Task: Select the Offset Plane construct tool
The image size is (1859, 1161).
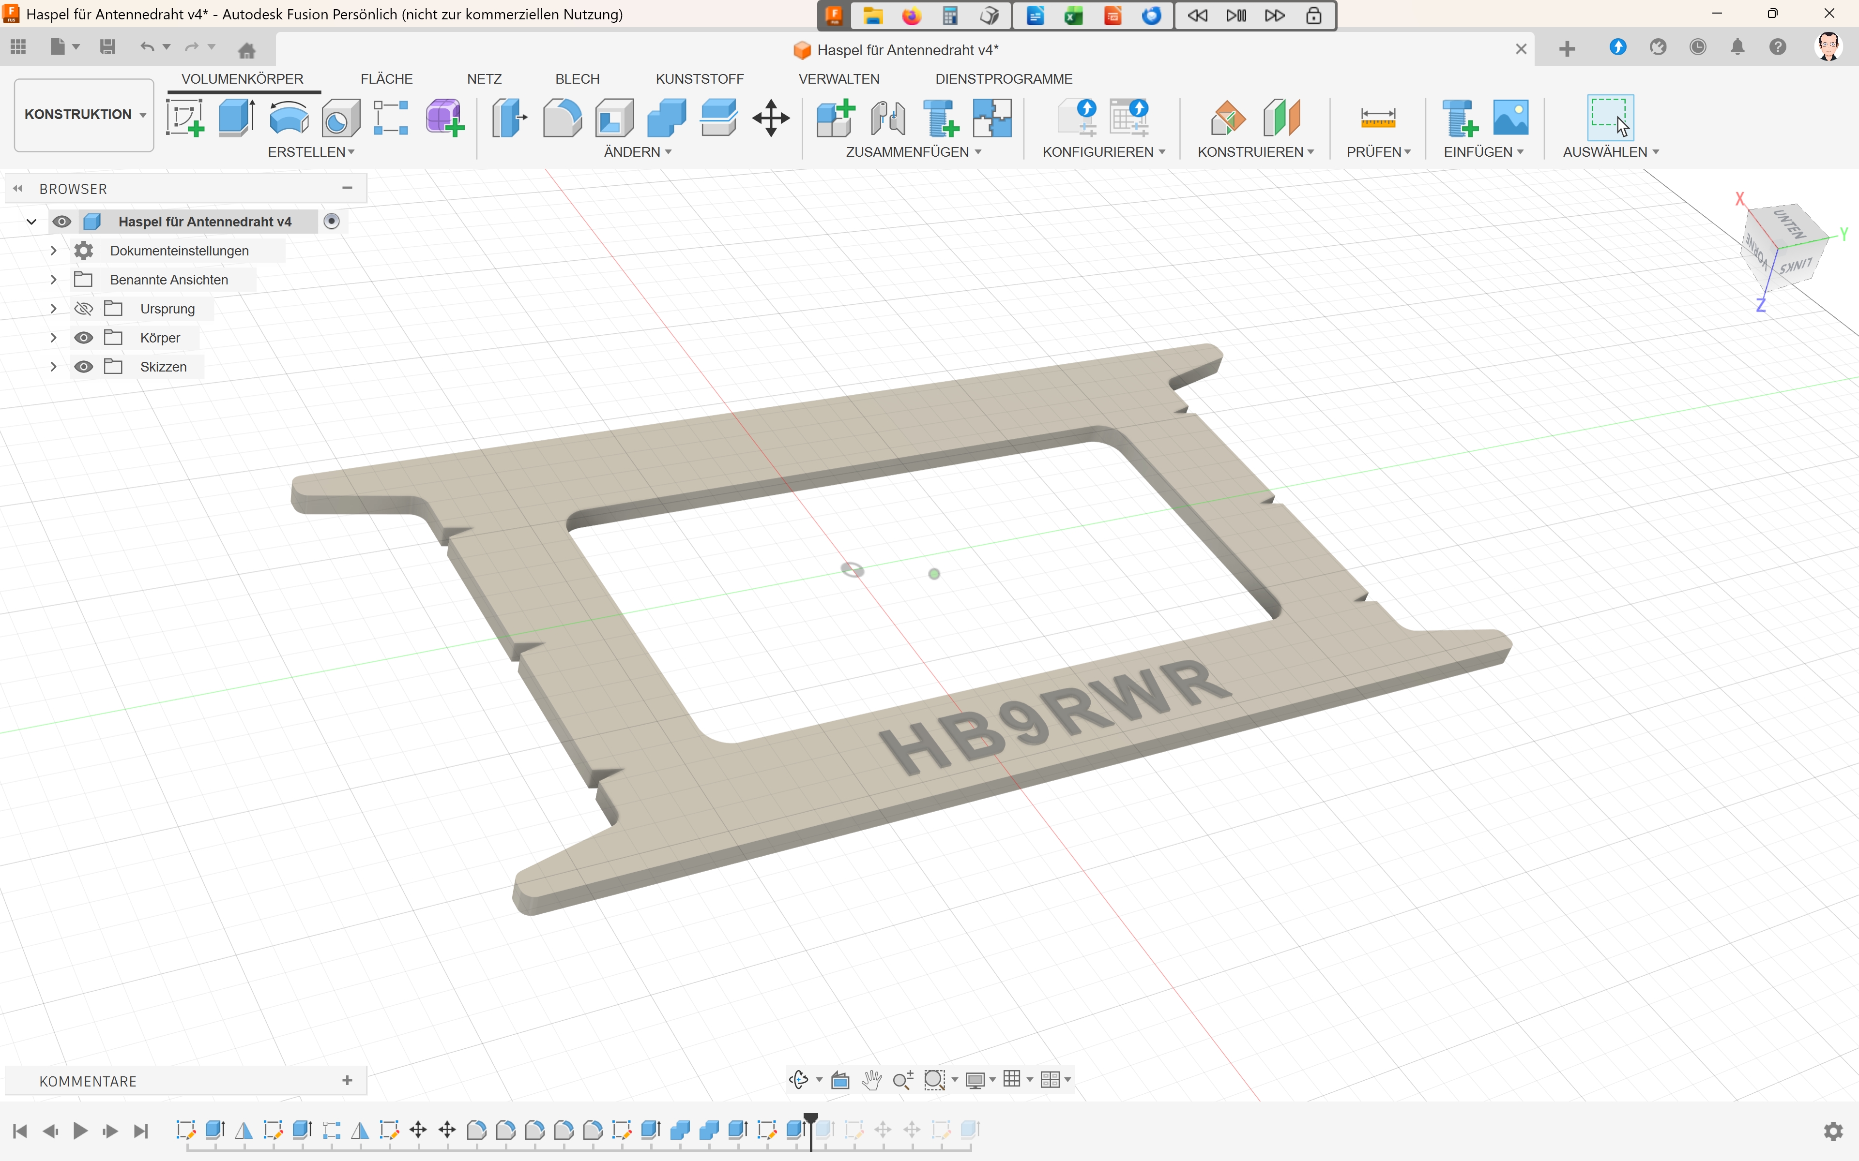Action: (x=1228, y=118)
